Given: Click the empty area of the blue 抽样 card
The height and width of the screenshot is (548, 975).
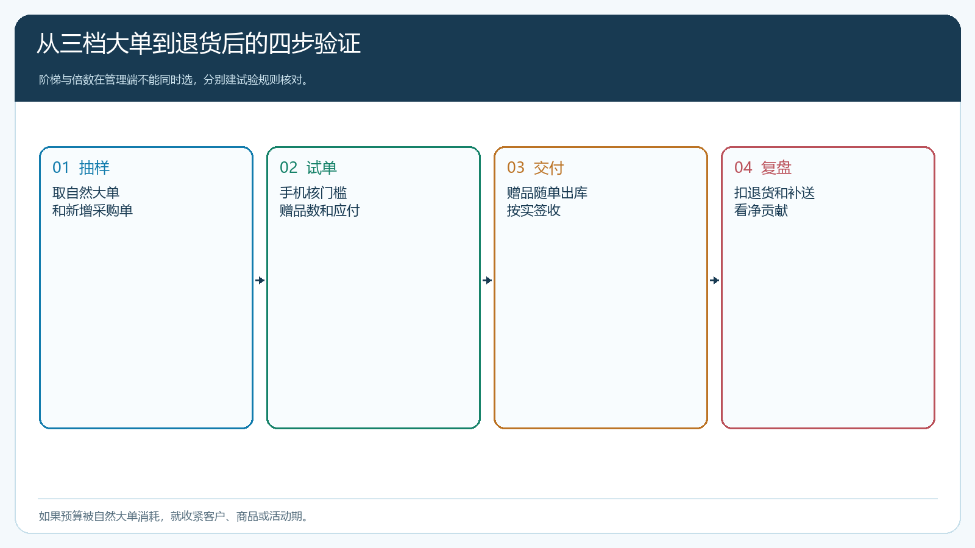Looking at the screenshot, I should [x=146, y=323].
